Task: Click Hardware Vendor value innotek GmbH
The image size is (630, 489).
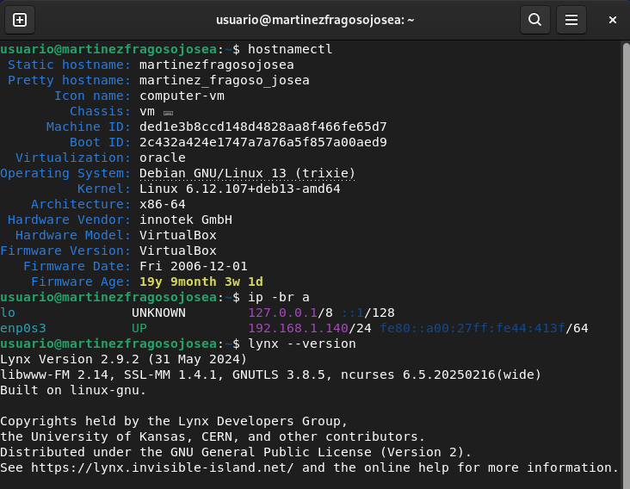Action: [186, 220]
